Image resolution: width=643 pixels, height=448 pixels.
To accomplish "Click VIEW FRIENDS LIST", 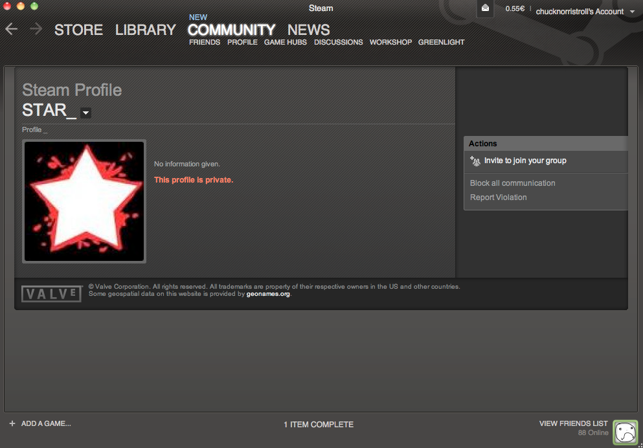I will (x=573, y=423).
